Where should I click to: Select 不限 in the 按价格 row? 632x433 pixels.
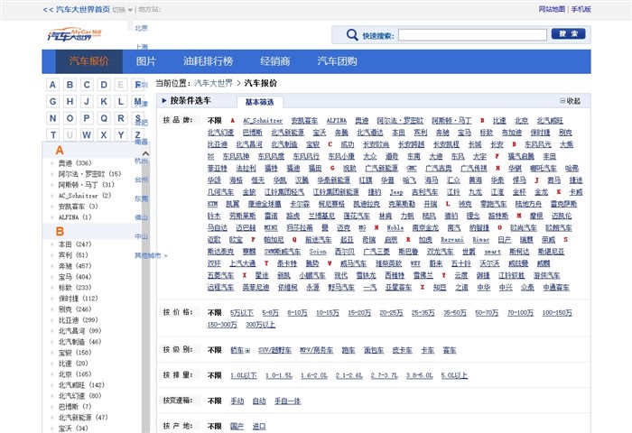215,312
